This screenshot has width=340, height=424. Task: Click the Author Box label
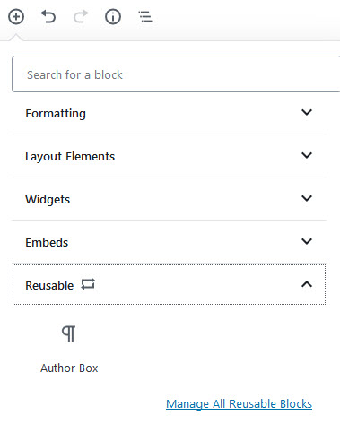tap(69, 368)
